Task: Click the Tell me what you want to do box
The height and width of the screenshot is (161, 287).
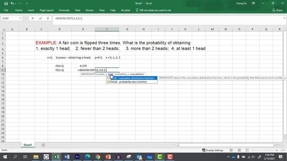Action: coord(153,10)
